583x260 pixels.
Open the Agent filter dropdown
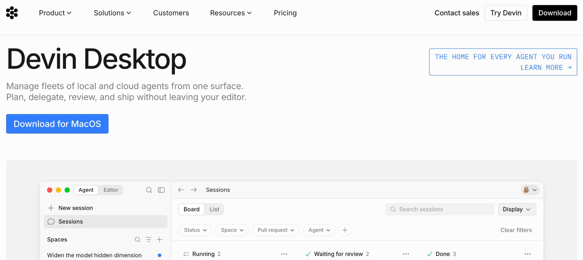[319, 230]
